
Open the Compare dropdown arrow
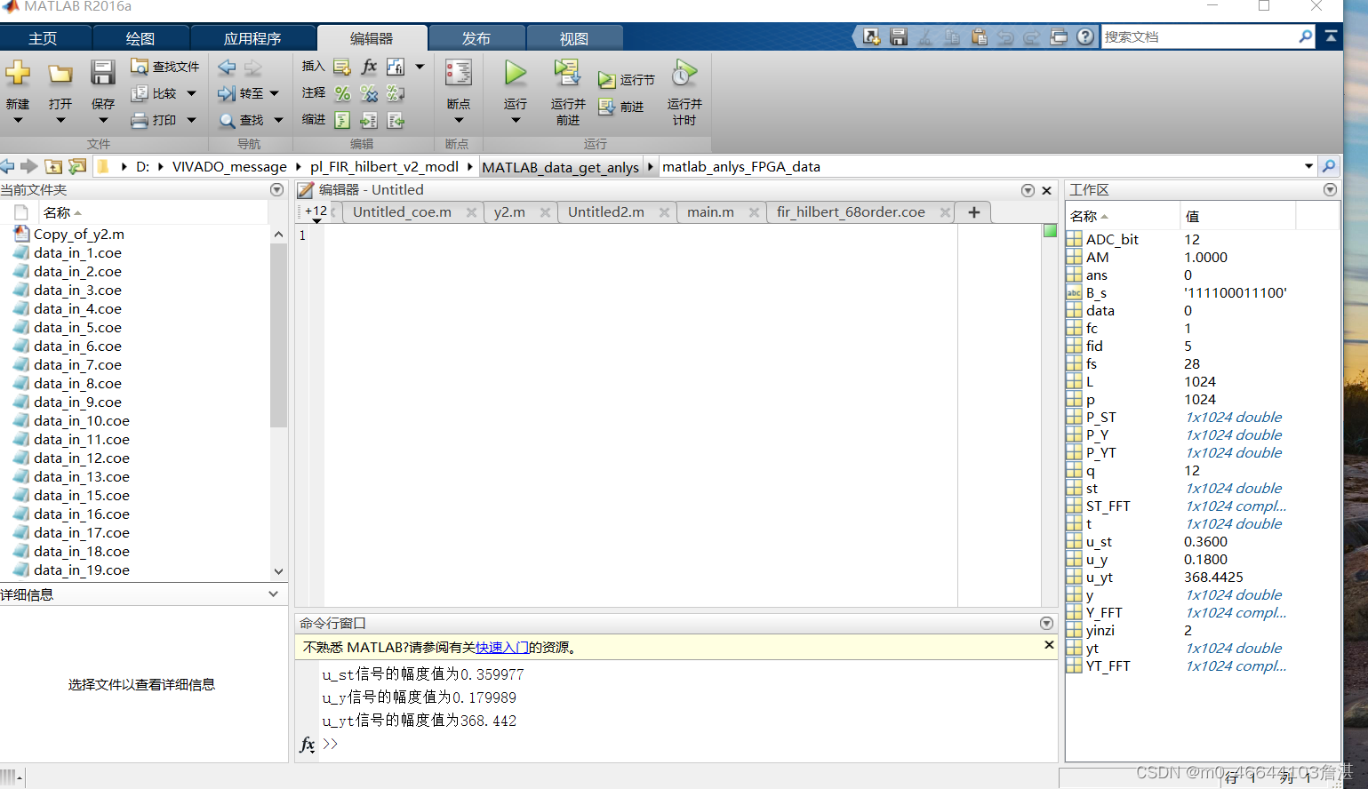click(x=191, y=93)
